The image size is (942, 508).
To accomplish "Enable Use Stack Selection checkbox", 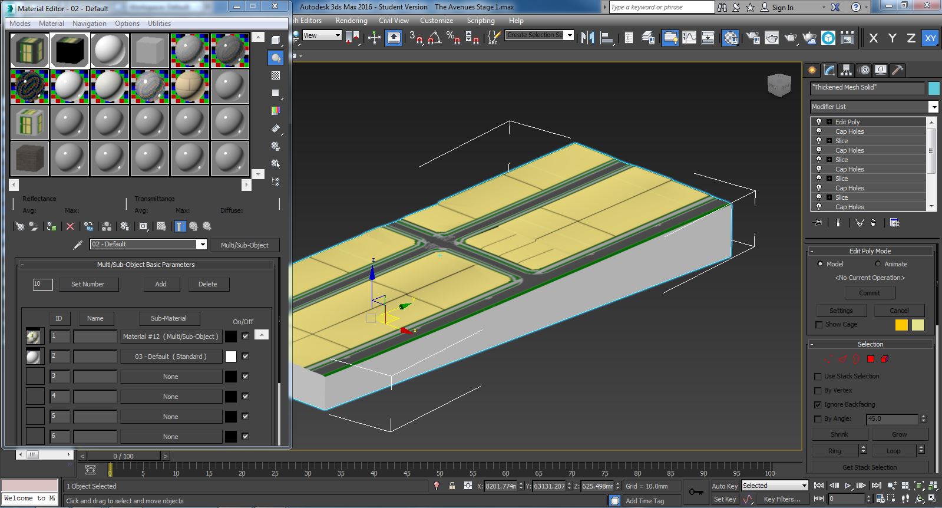I will point(818,377).
